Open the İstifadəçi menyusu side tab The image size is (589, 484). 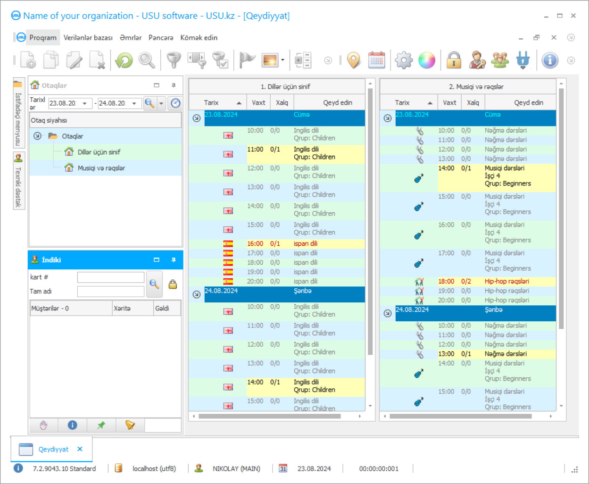18,113
